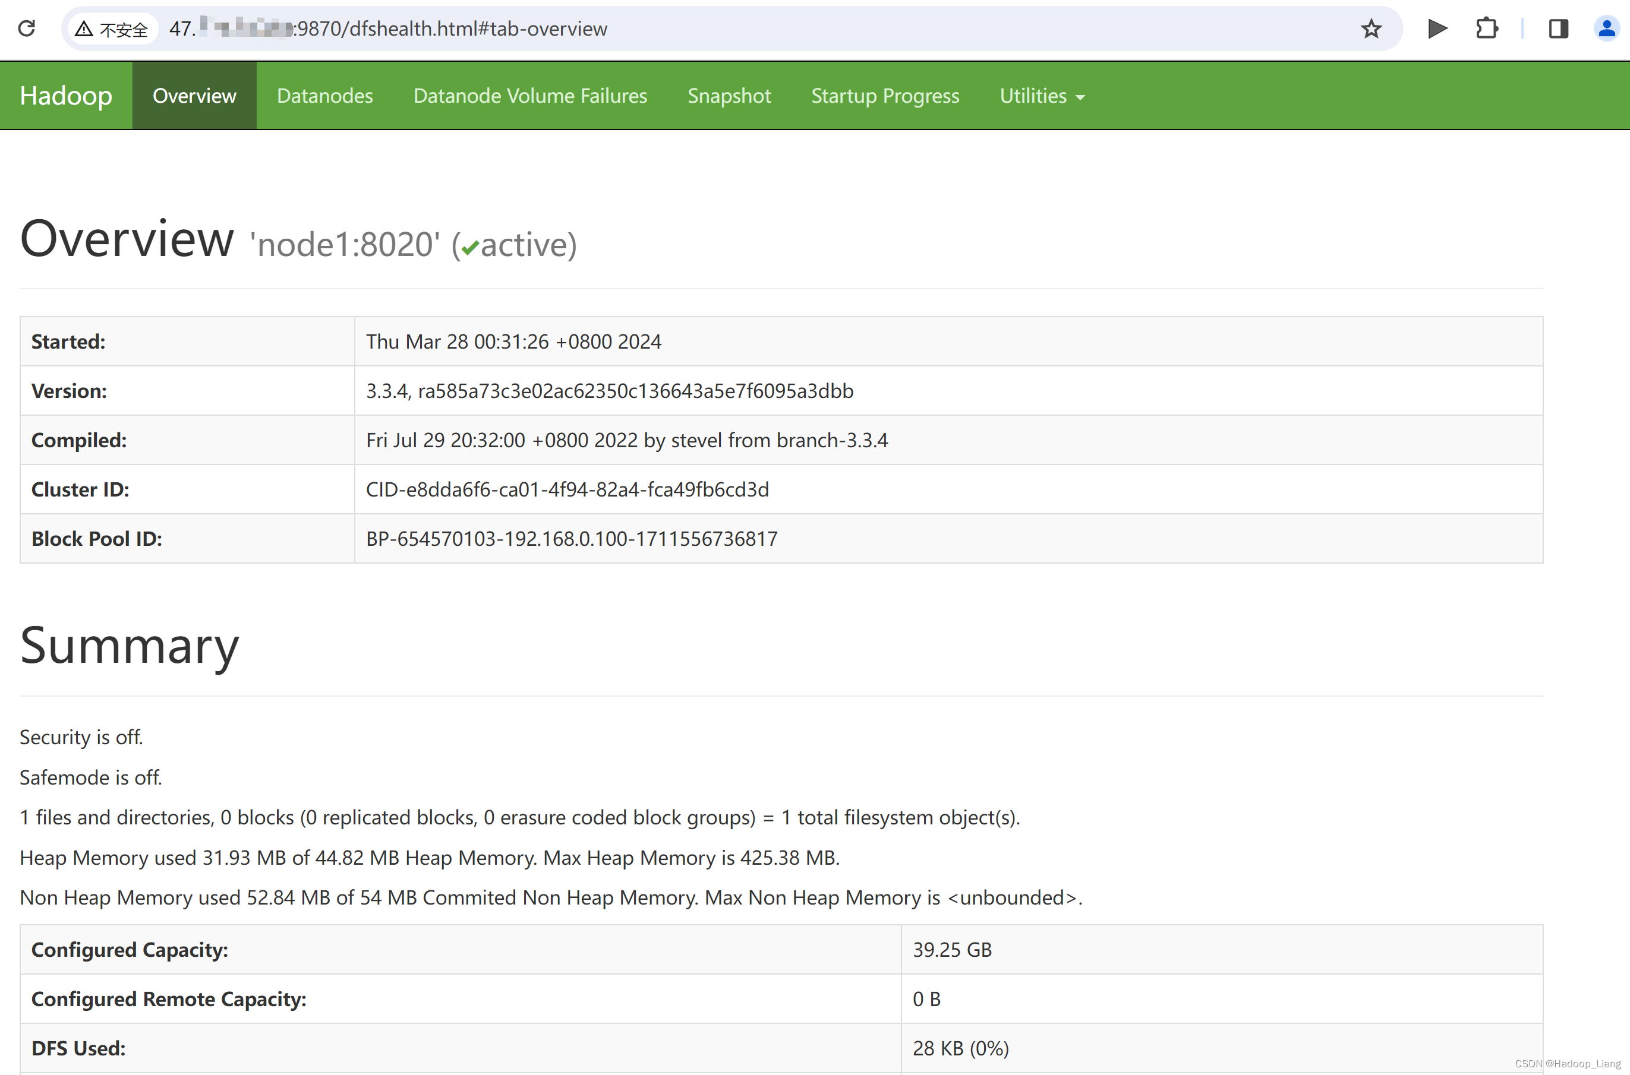This screenshot has width=1630, height=1075.
Task: Click the files and directories count line
Action: [x=520, y=817]
